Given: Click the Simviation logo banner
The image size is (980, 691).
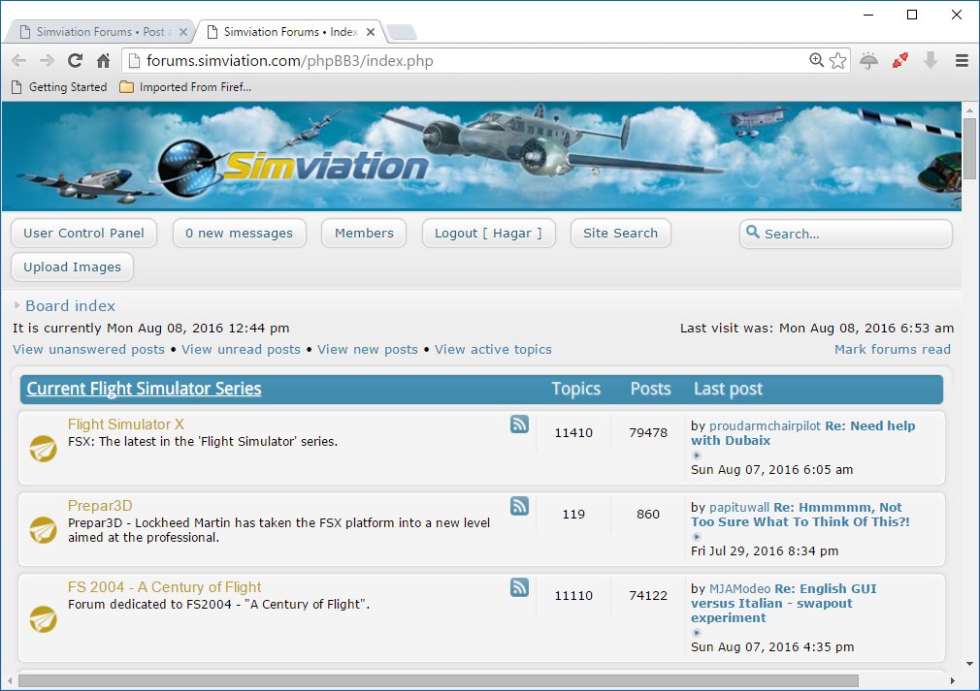Looking at the screenshot, I should click(x=294, y=166).
